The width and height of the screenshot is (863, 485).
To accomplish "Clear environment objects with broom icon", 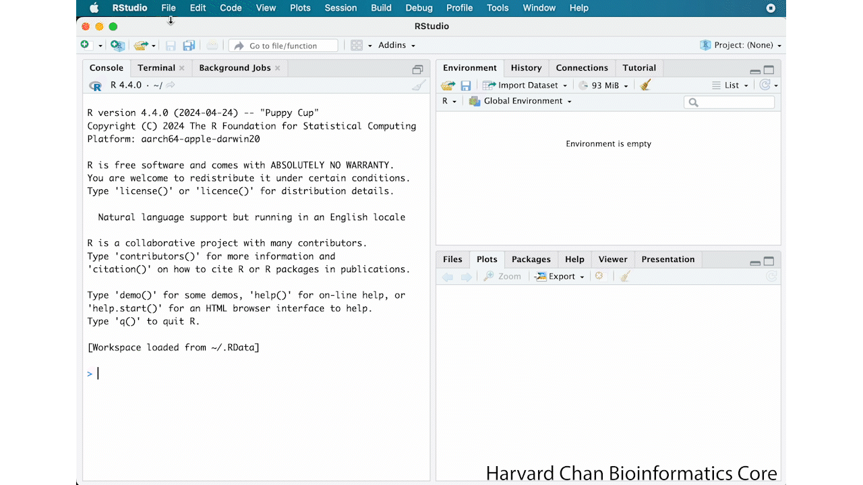I will 645,85.
